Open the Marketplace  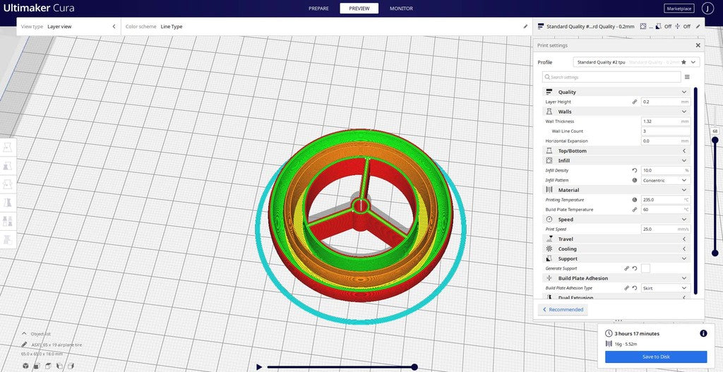point(679,8)
